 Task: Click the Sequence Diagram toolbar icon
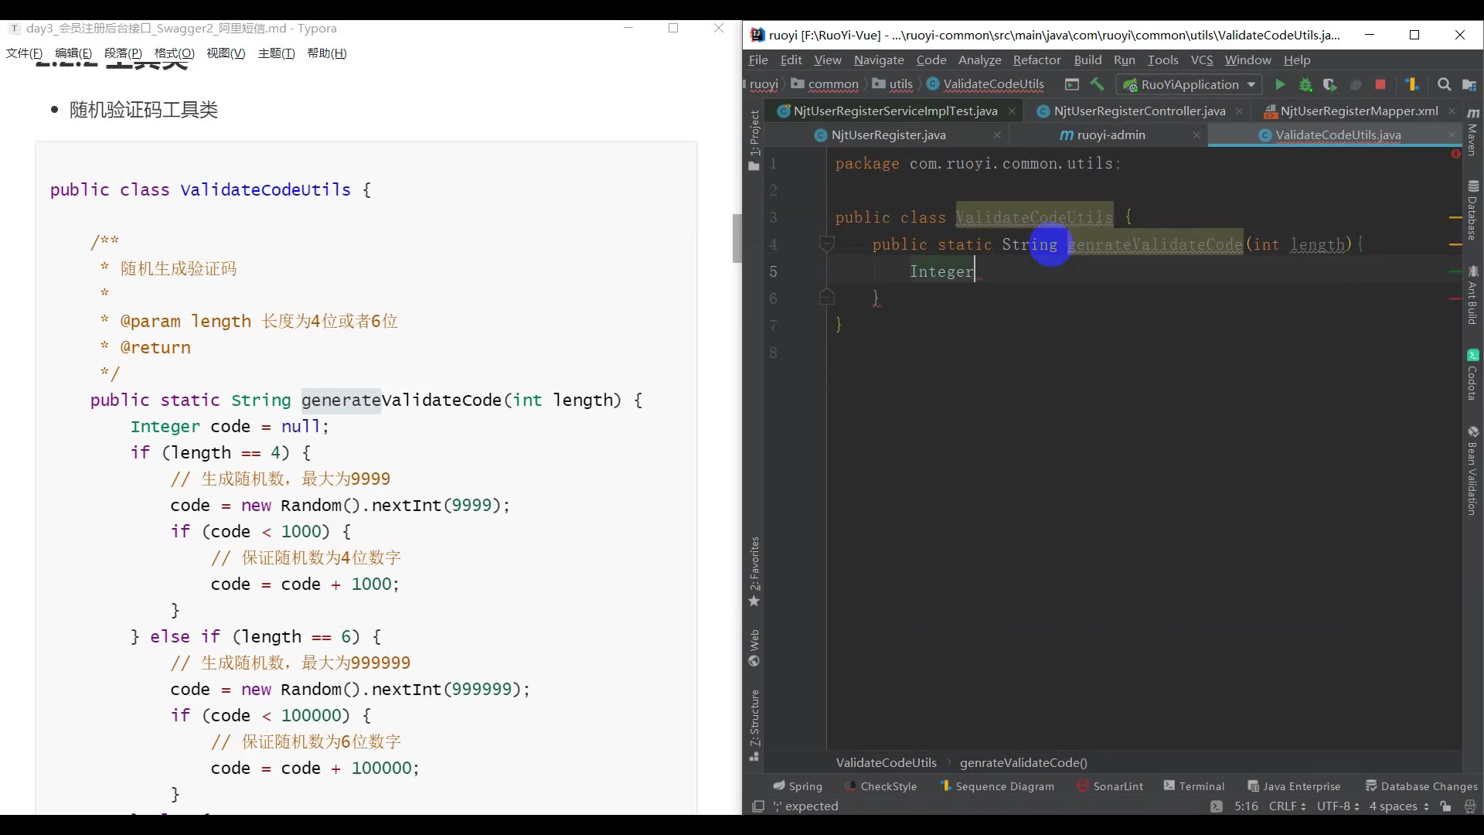pyautogui.click(x=1412, y=85)
